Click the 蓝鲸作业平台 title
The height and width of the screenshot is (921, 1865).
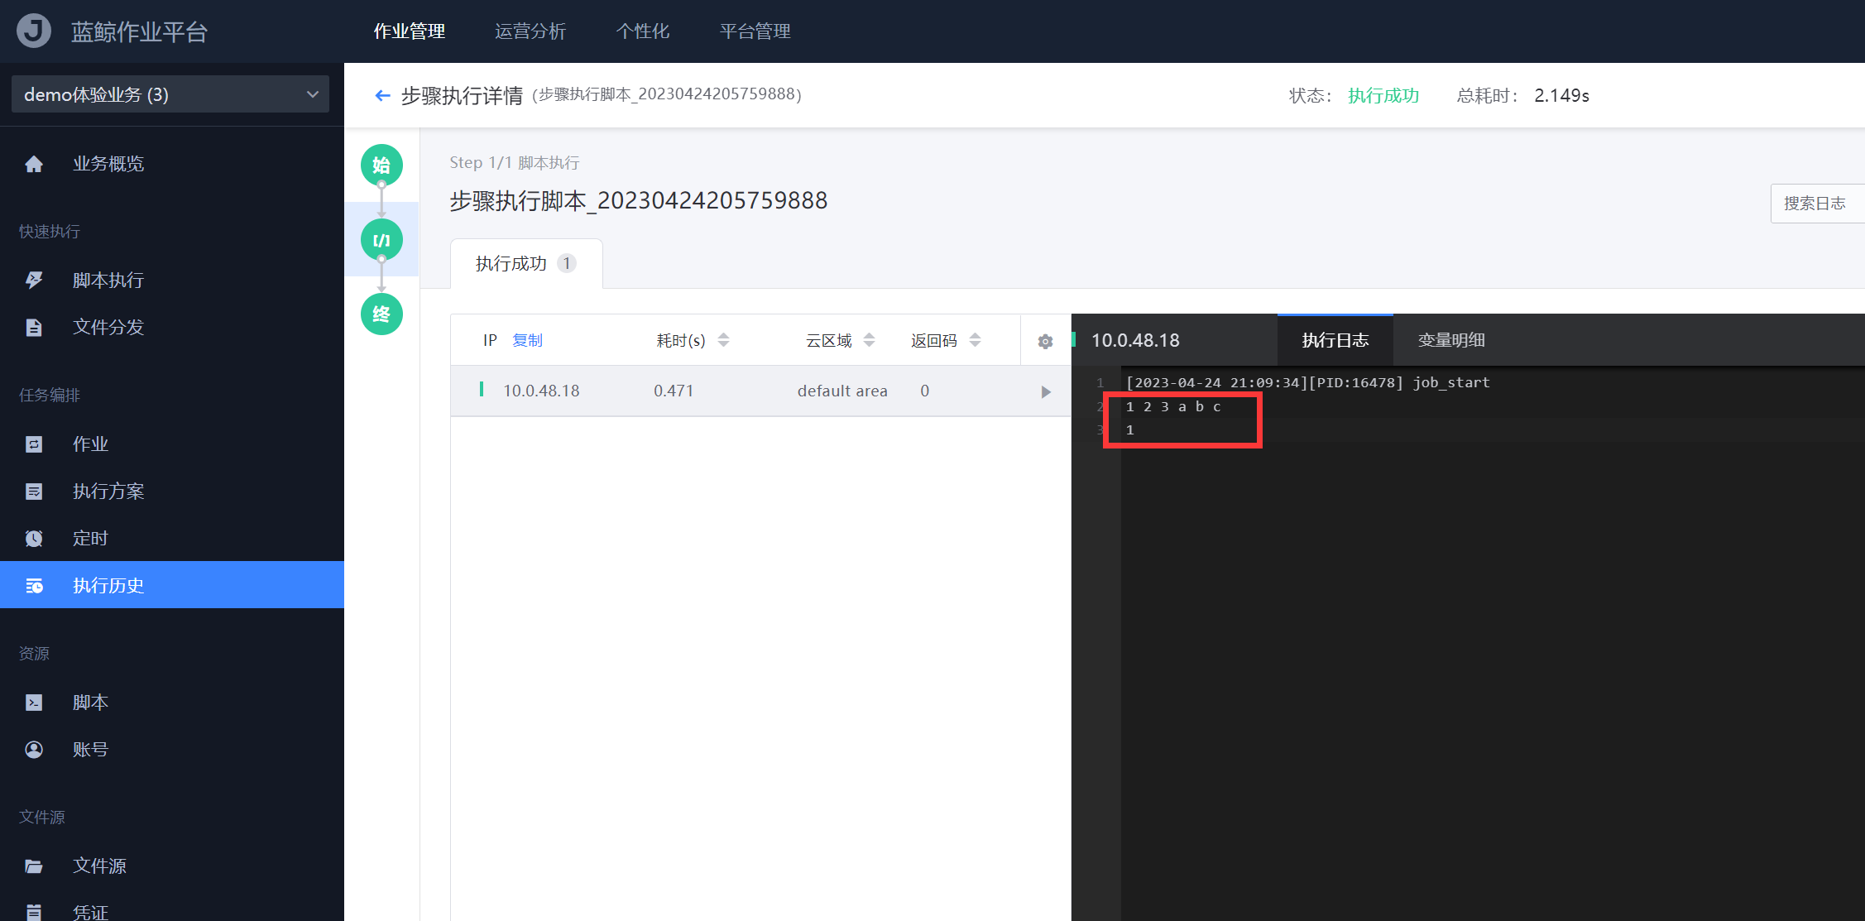click(139, 31)
